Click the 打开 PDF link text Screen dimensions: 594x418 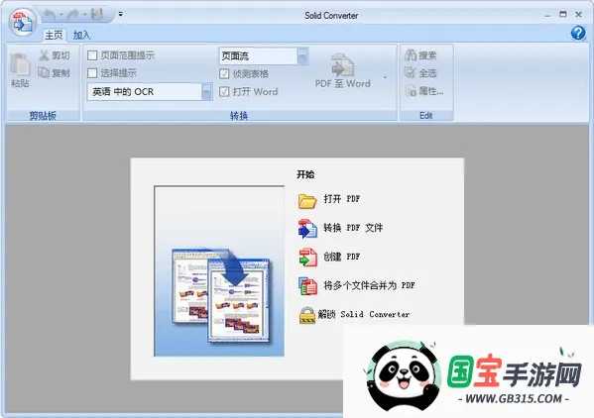[342, 199]
